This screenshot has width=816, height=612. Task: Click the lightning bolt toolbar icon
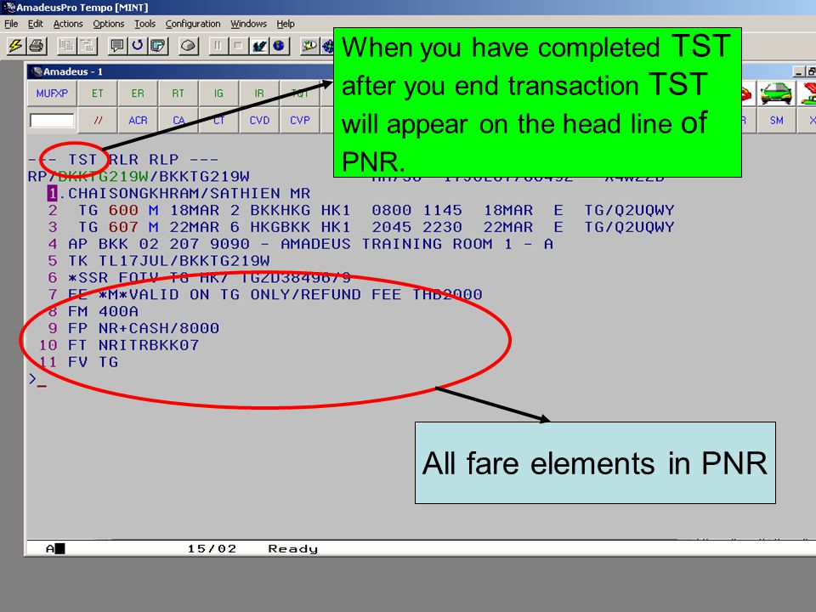[x=15, y=46]
